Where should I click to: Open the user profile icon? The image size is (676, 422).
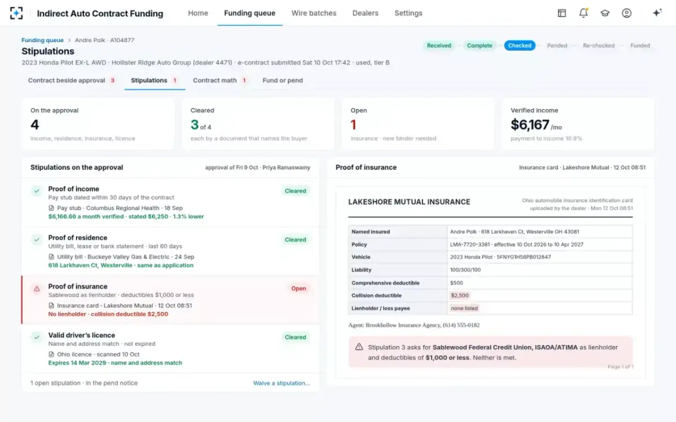(626, 13)
